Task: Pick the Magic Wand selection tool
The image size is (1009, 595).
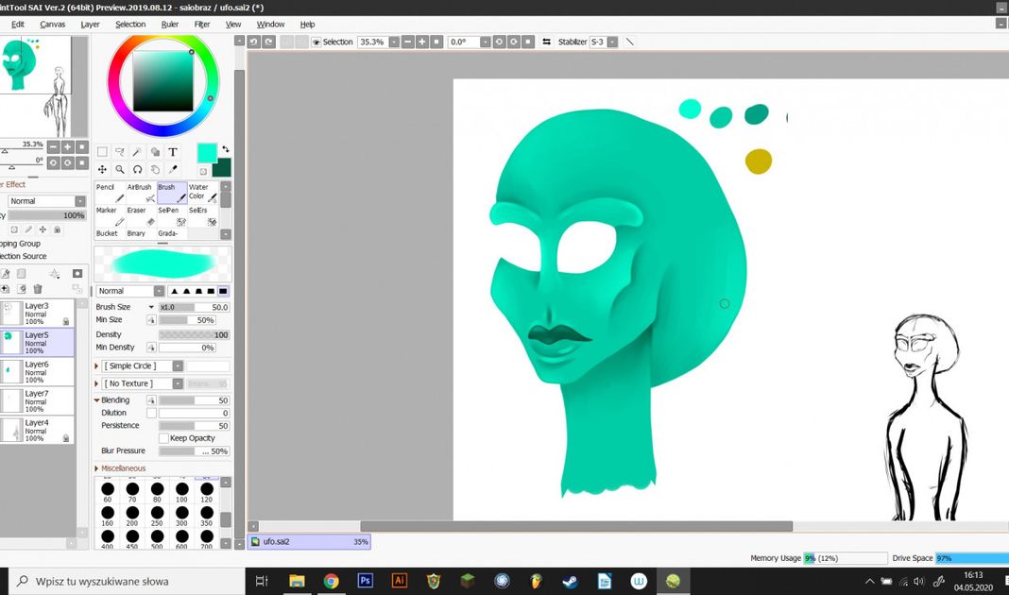Action: click(x=137, y=152)
